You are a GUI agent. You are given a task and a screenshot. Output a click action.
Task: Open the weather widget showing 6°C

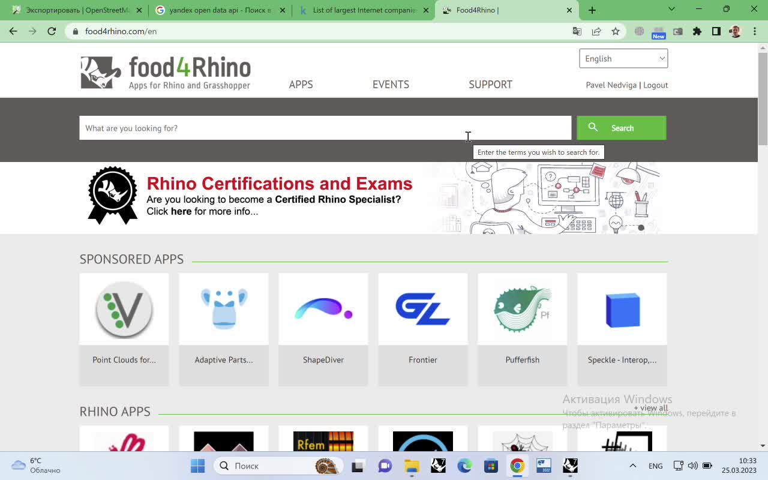pyautogui.click(x=36, y=466)
